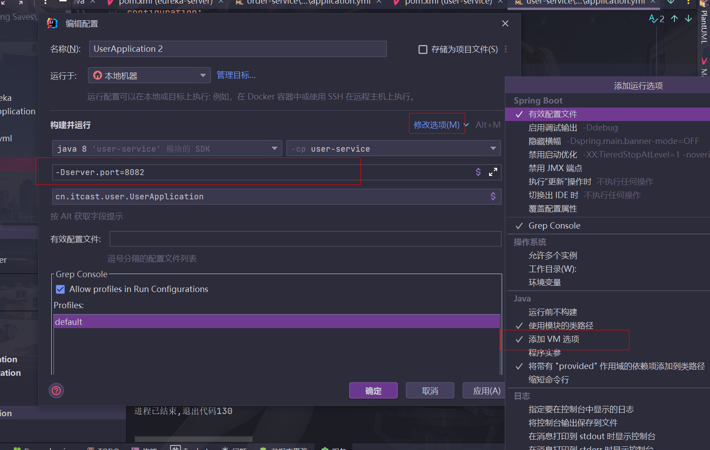The image size is (710, 450).
Task: Select 程序实参 option
Action: click(x=607, y=353)
